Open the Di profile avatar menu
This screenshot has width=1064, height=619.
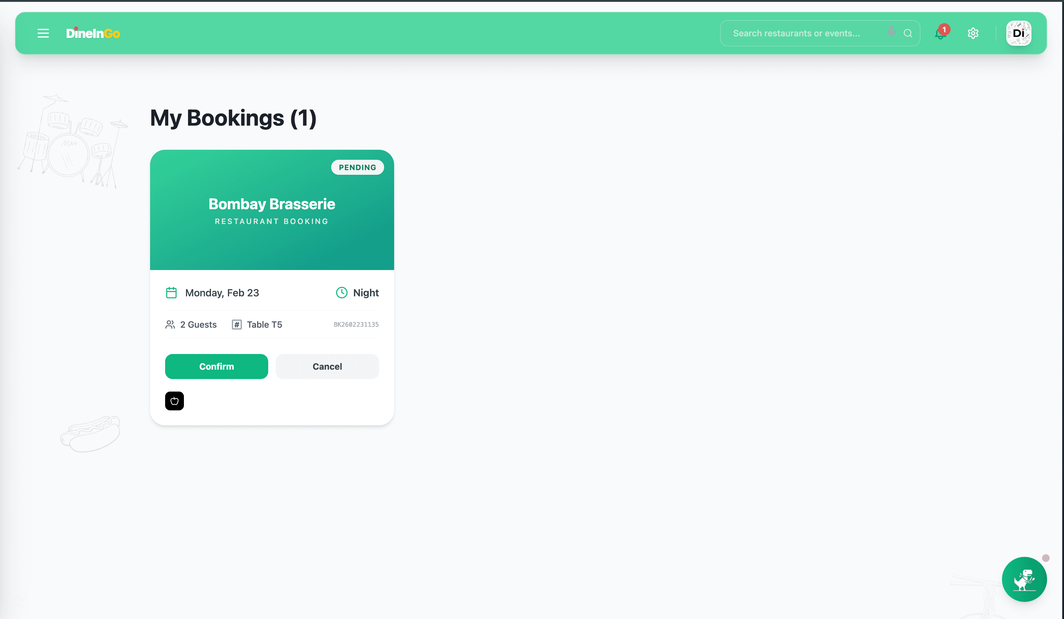(1018, 33)
